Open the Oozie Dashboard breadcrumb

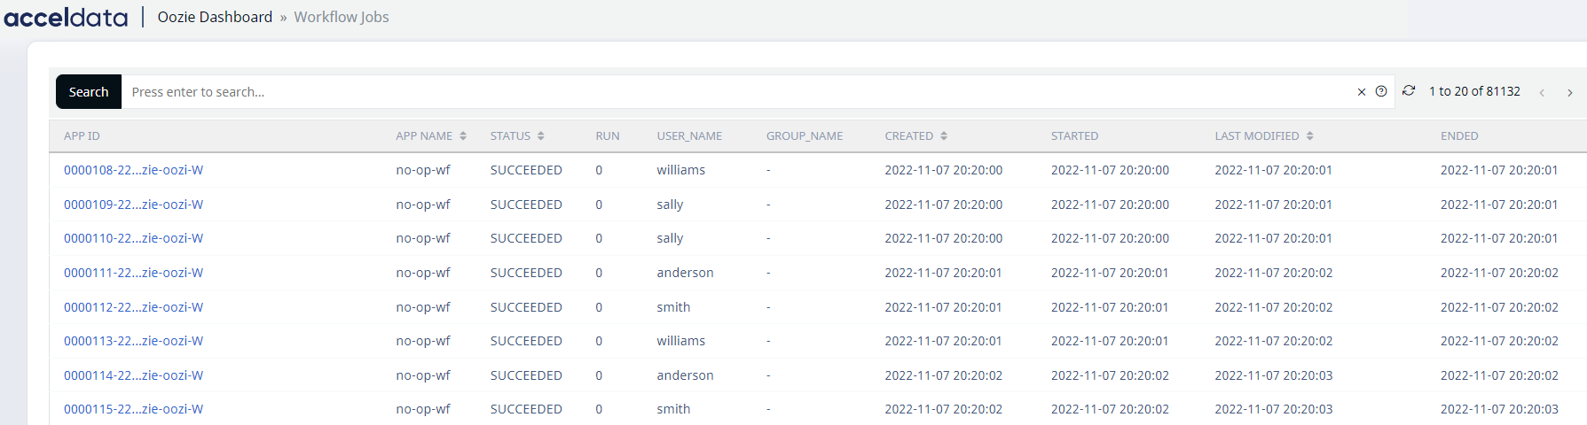tap(215, 17)
